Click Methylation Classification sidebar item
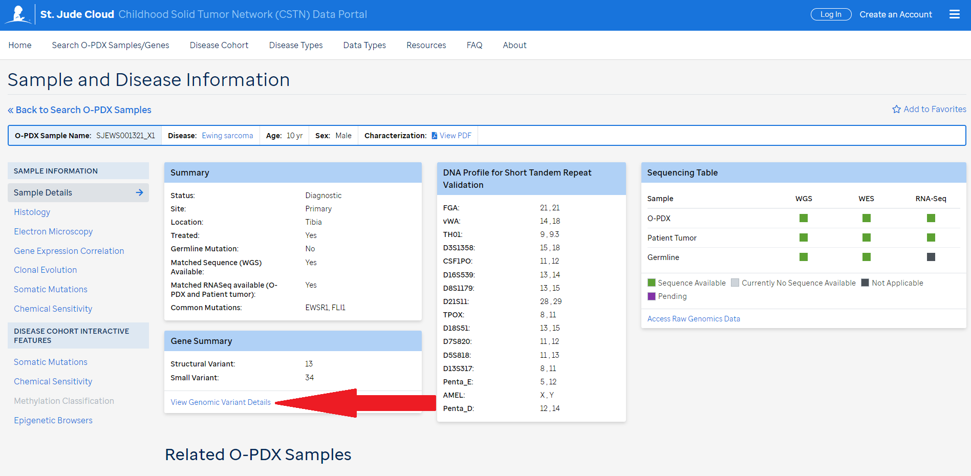Image resolution: width=971 pixels, height=476 pixels. [x=64, y=401]
